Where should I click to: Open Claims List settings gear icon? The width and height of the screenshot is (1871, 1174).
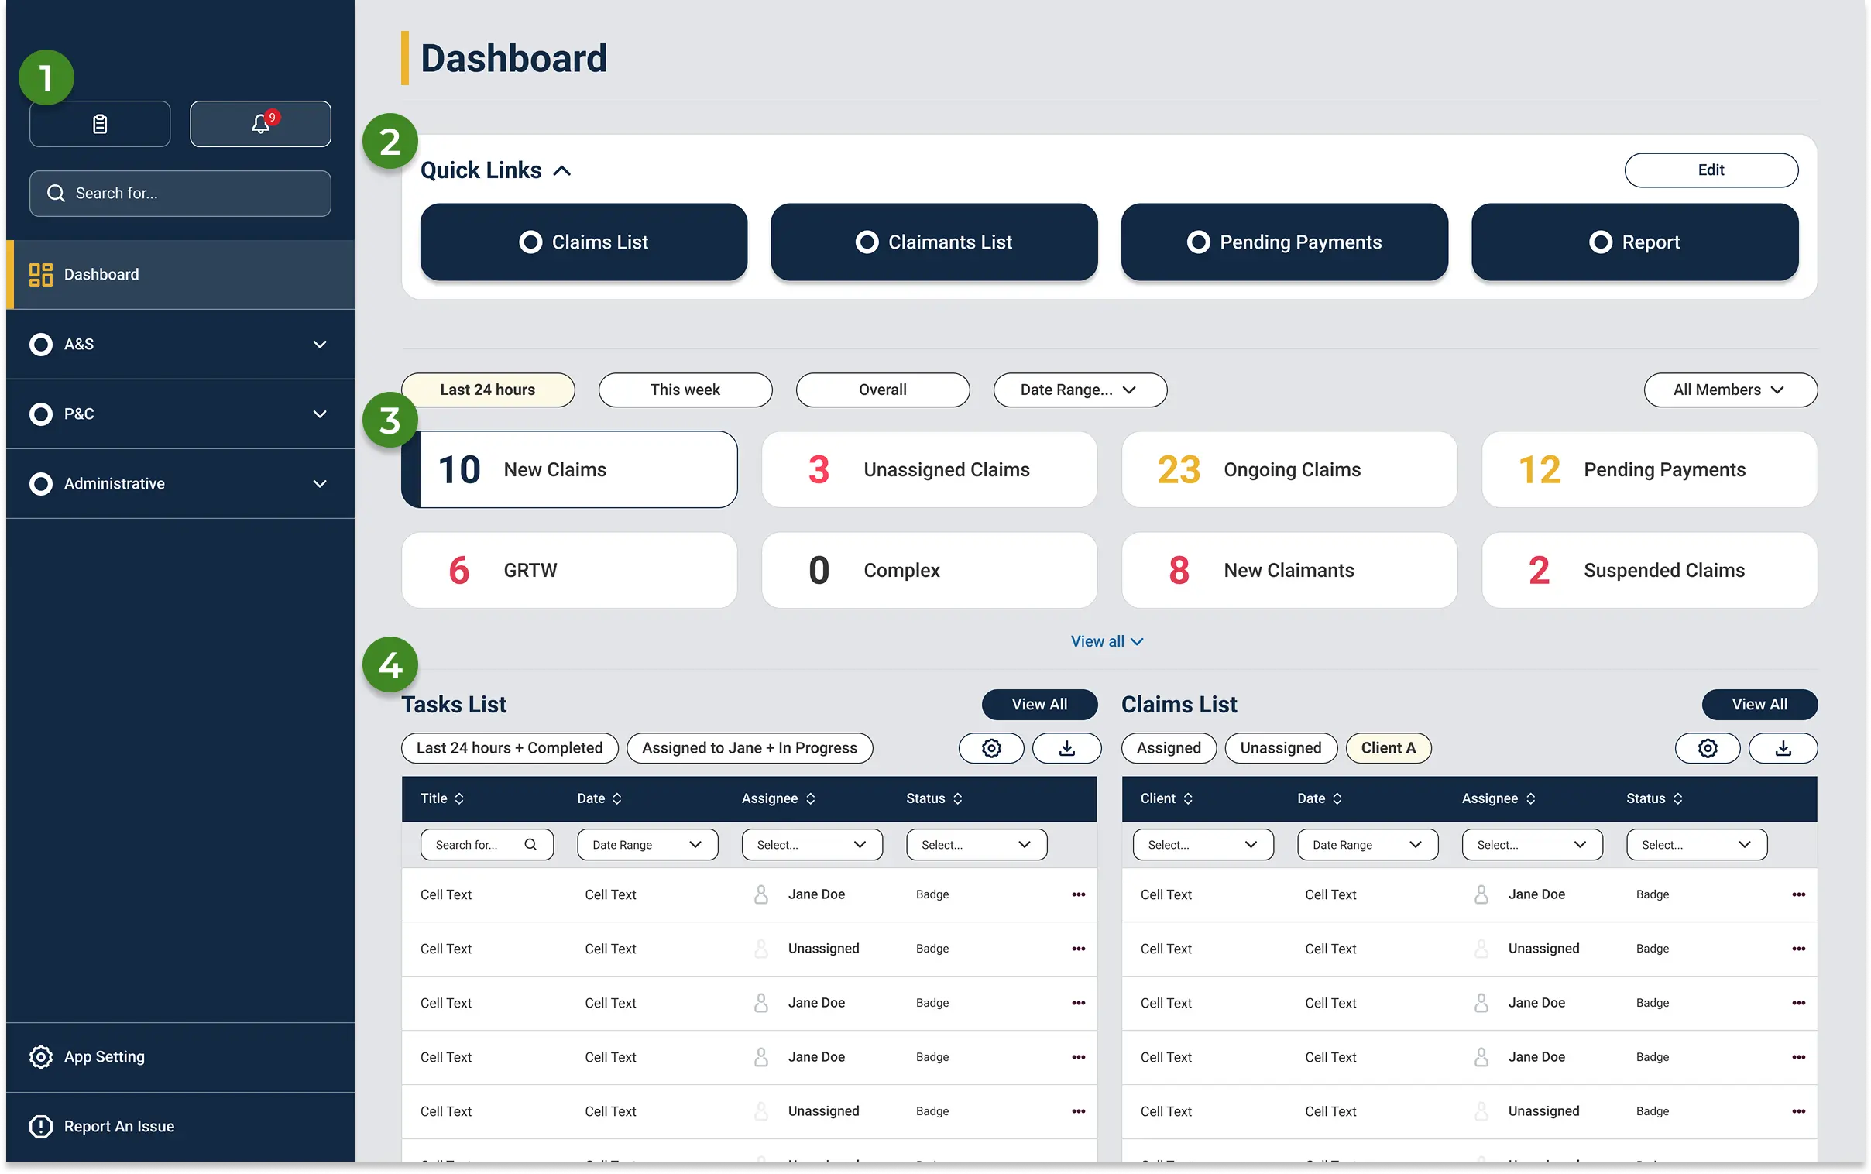(1707, 748)
